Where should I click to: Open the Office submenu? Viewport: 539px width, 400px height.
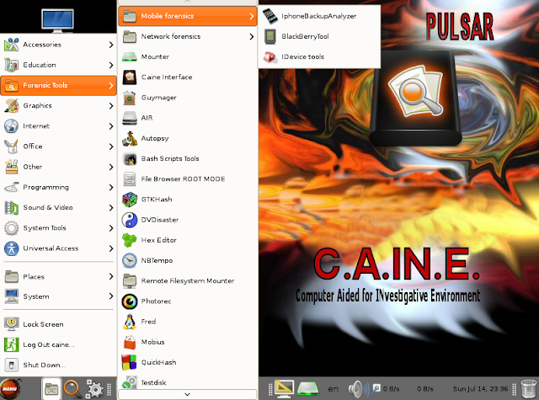[58, 146]
